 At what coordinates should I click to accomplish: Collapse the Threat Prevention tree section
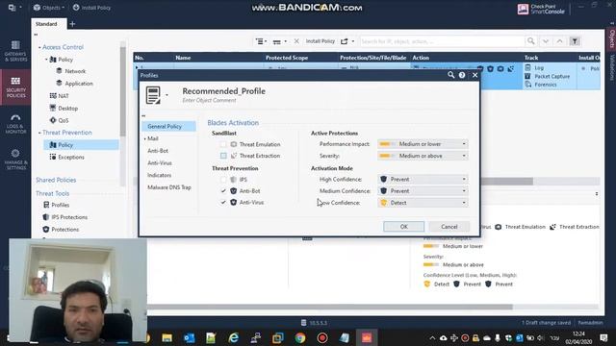pyautogui.click(x=39, y=133)
